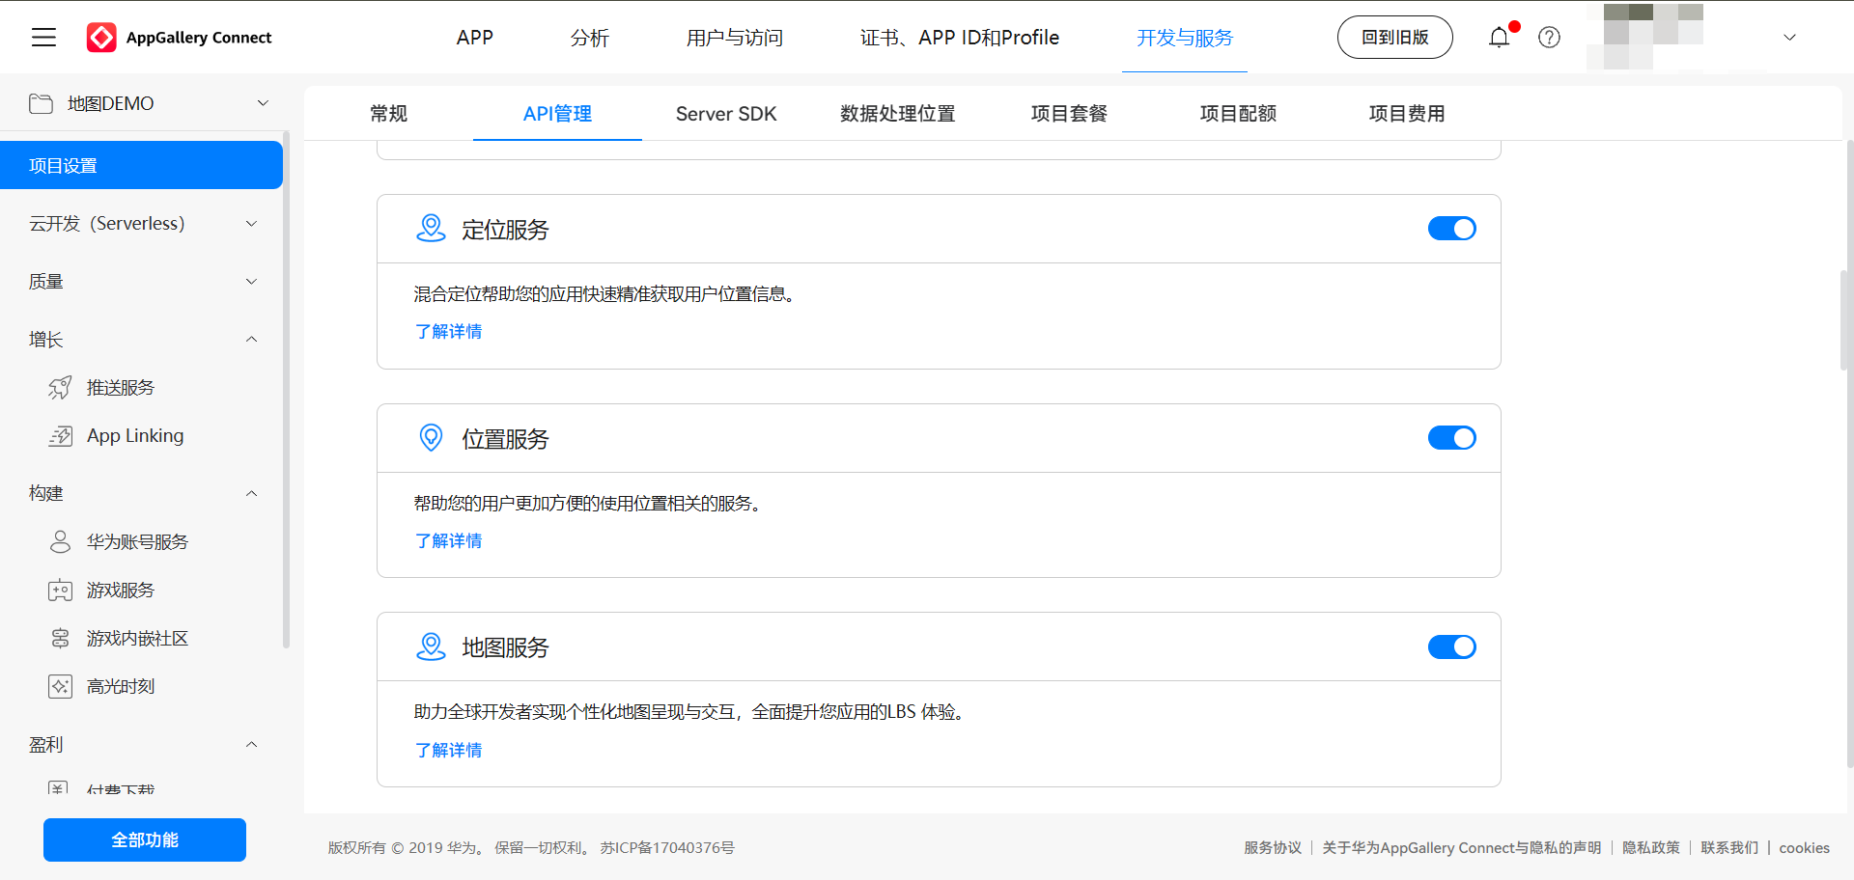Click the sidebar vertical scrollbar
The height and width of the screenshot is (880, 1854).
pos(286,390)
